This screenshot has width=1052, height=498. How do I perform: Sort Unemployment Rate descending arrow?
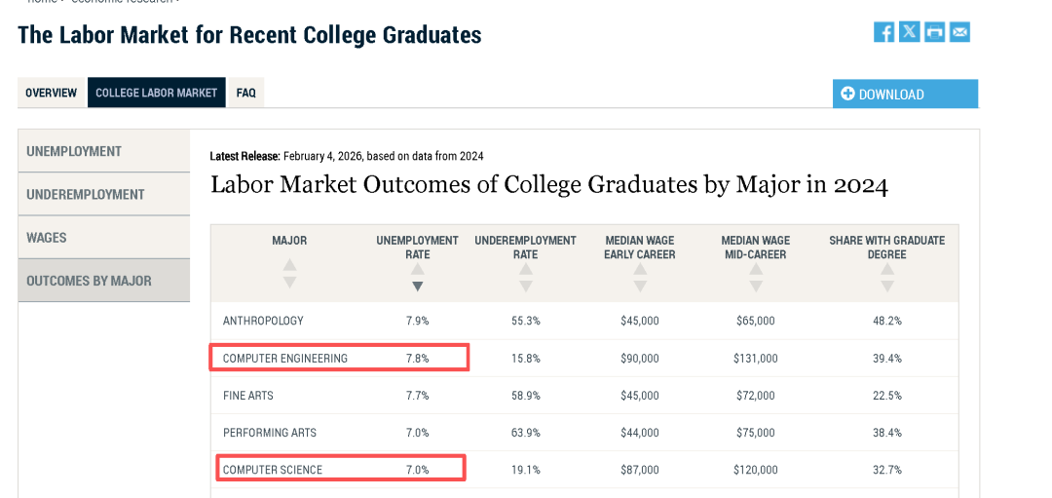click(x=417, y=286)
